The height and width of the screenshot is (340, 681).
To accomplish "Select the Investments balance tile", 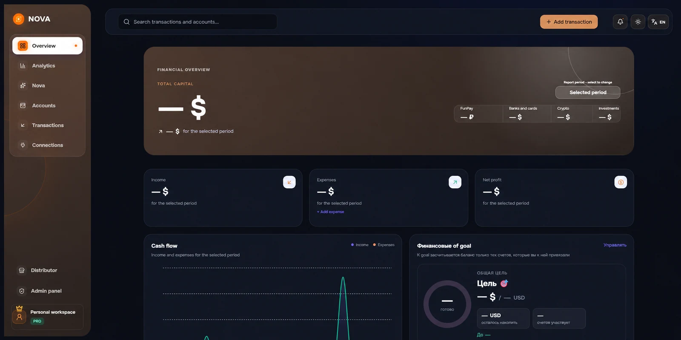I will point(607,114).
